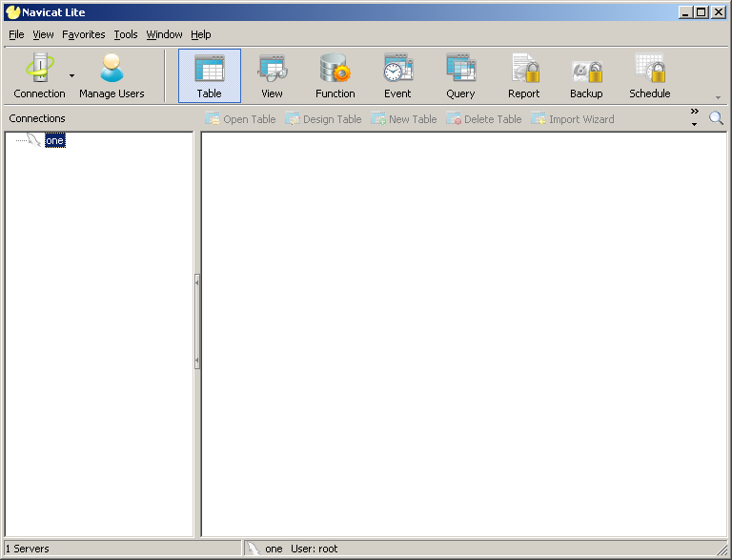
Task: Click the Navicat Lite title bar icon
Action: (13, 12)
